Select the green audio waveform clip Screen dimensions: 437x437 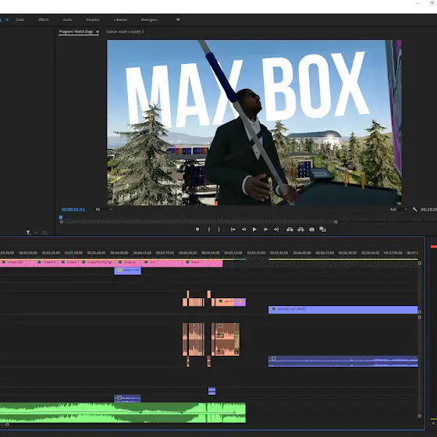tap(123, 413)
